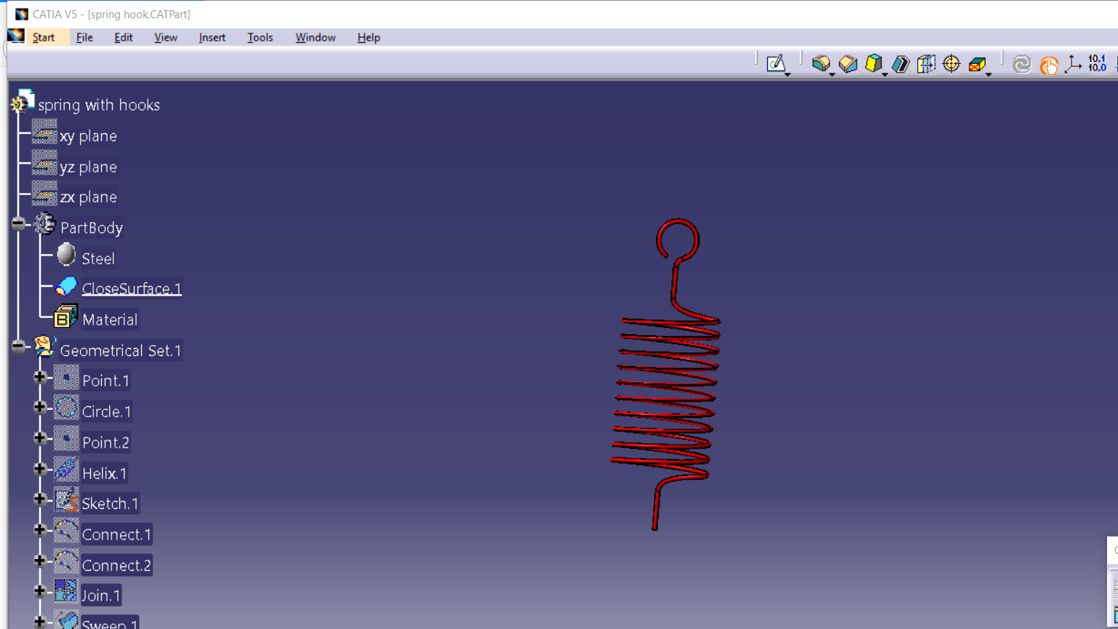Click the CATIA workbench icon beside Start
This screenshot has width=1118, height=629.
[16, 36]
